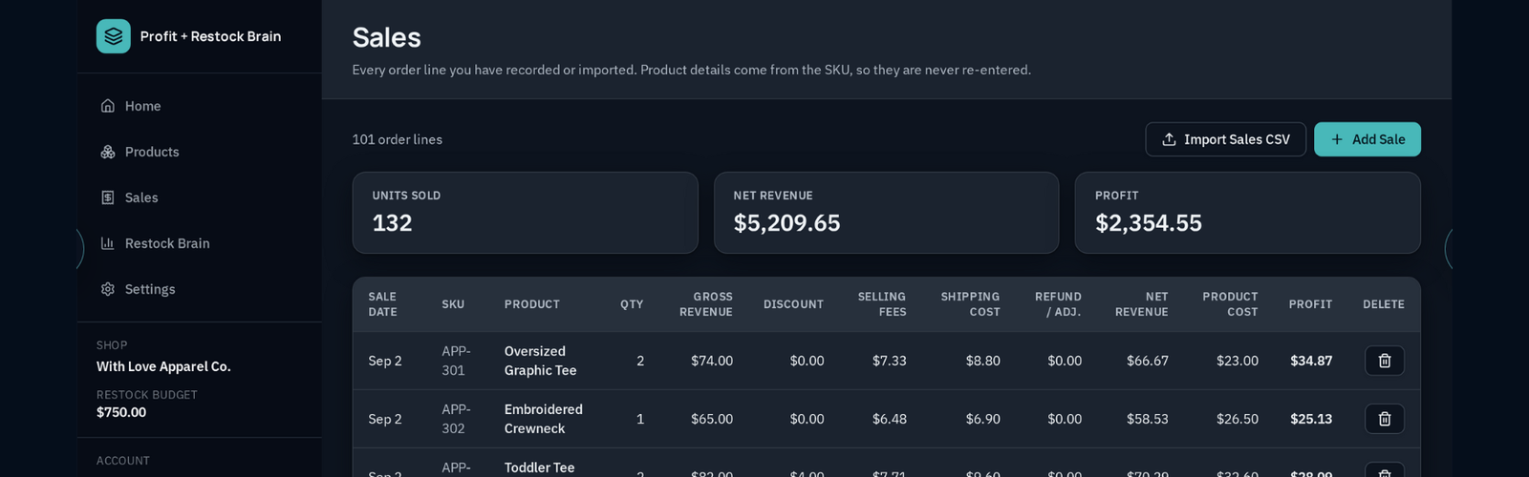Click the Add Sale button

tap(1367, 139)
